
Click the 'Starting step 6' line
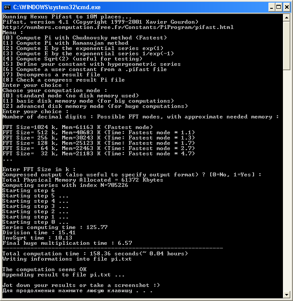[x=28, y=190]
